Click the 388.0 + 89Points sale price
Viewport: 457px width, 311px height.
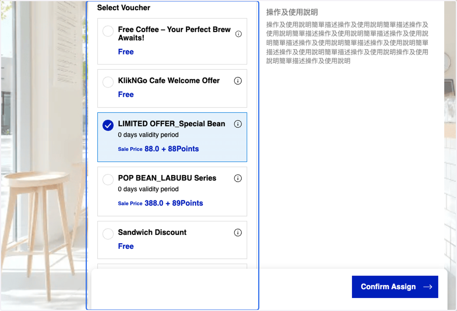(x=174, y=203)
